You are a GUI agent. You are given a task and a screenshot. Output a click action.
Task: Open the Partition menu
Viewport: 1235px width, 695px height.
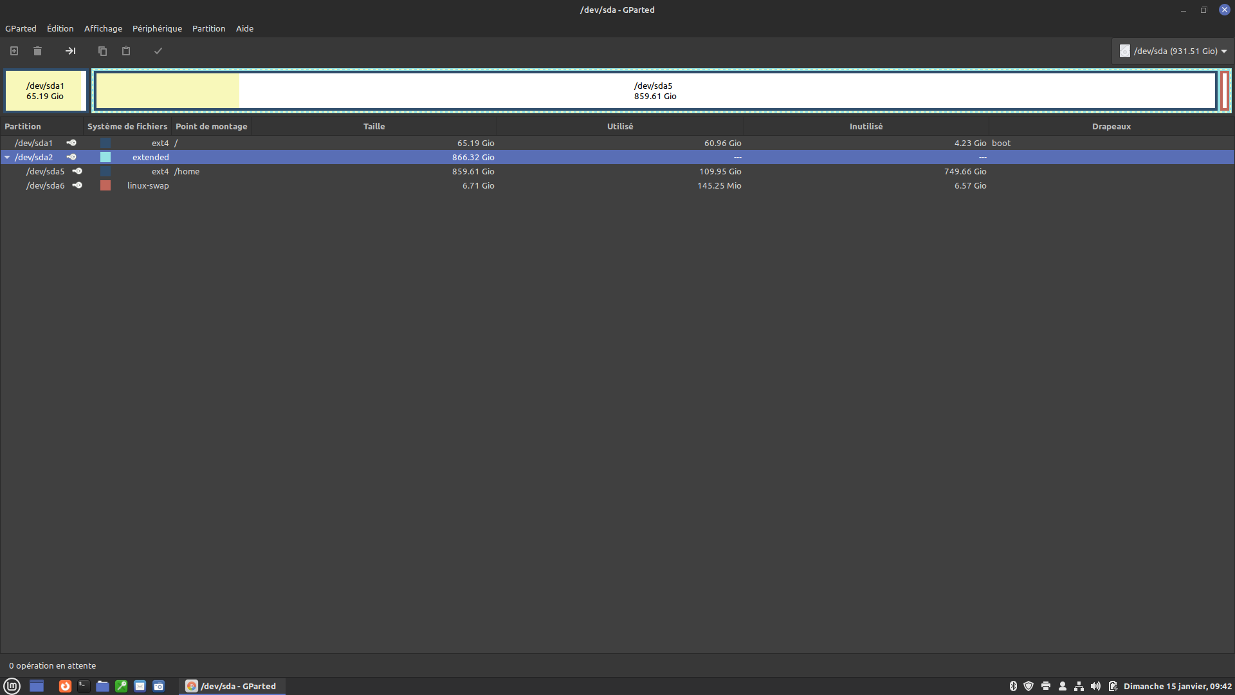coord(208,28)
